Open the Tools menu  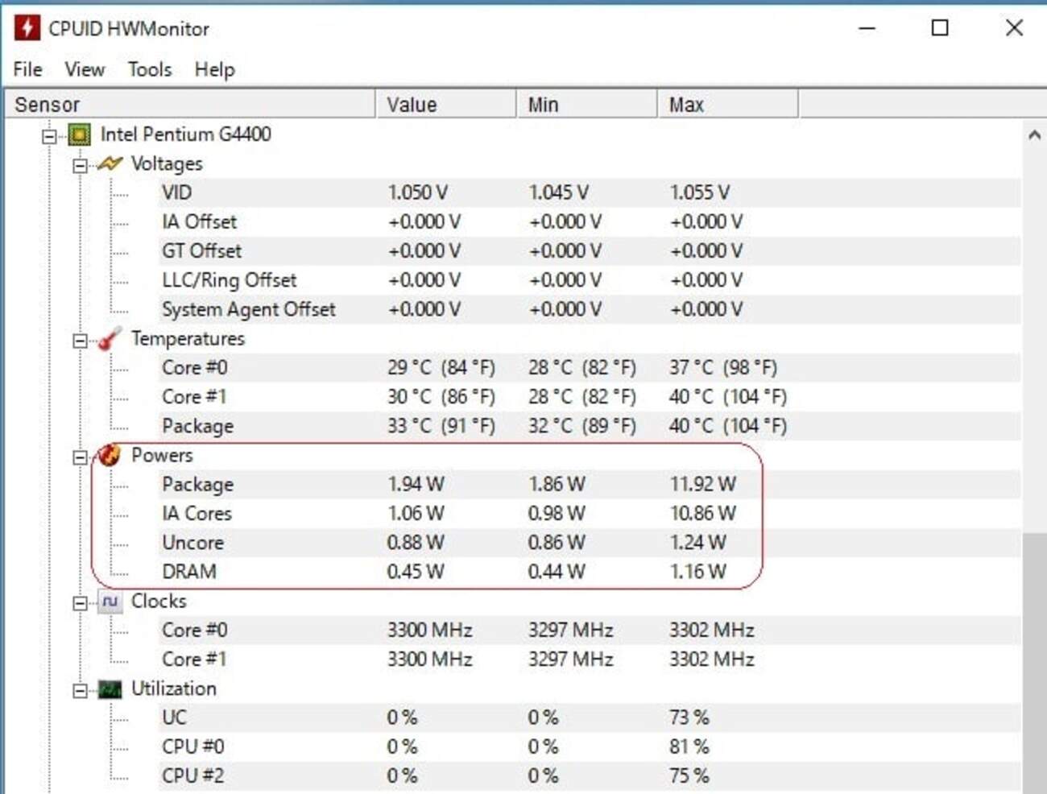pyautogui.click(x=150, y=70)
